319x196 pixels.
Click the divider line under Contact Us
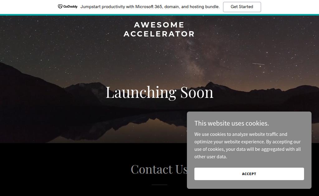159,185
